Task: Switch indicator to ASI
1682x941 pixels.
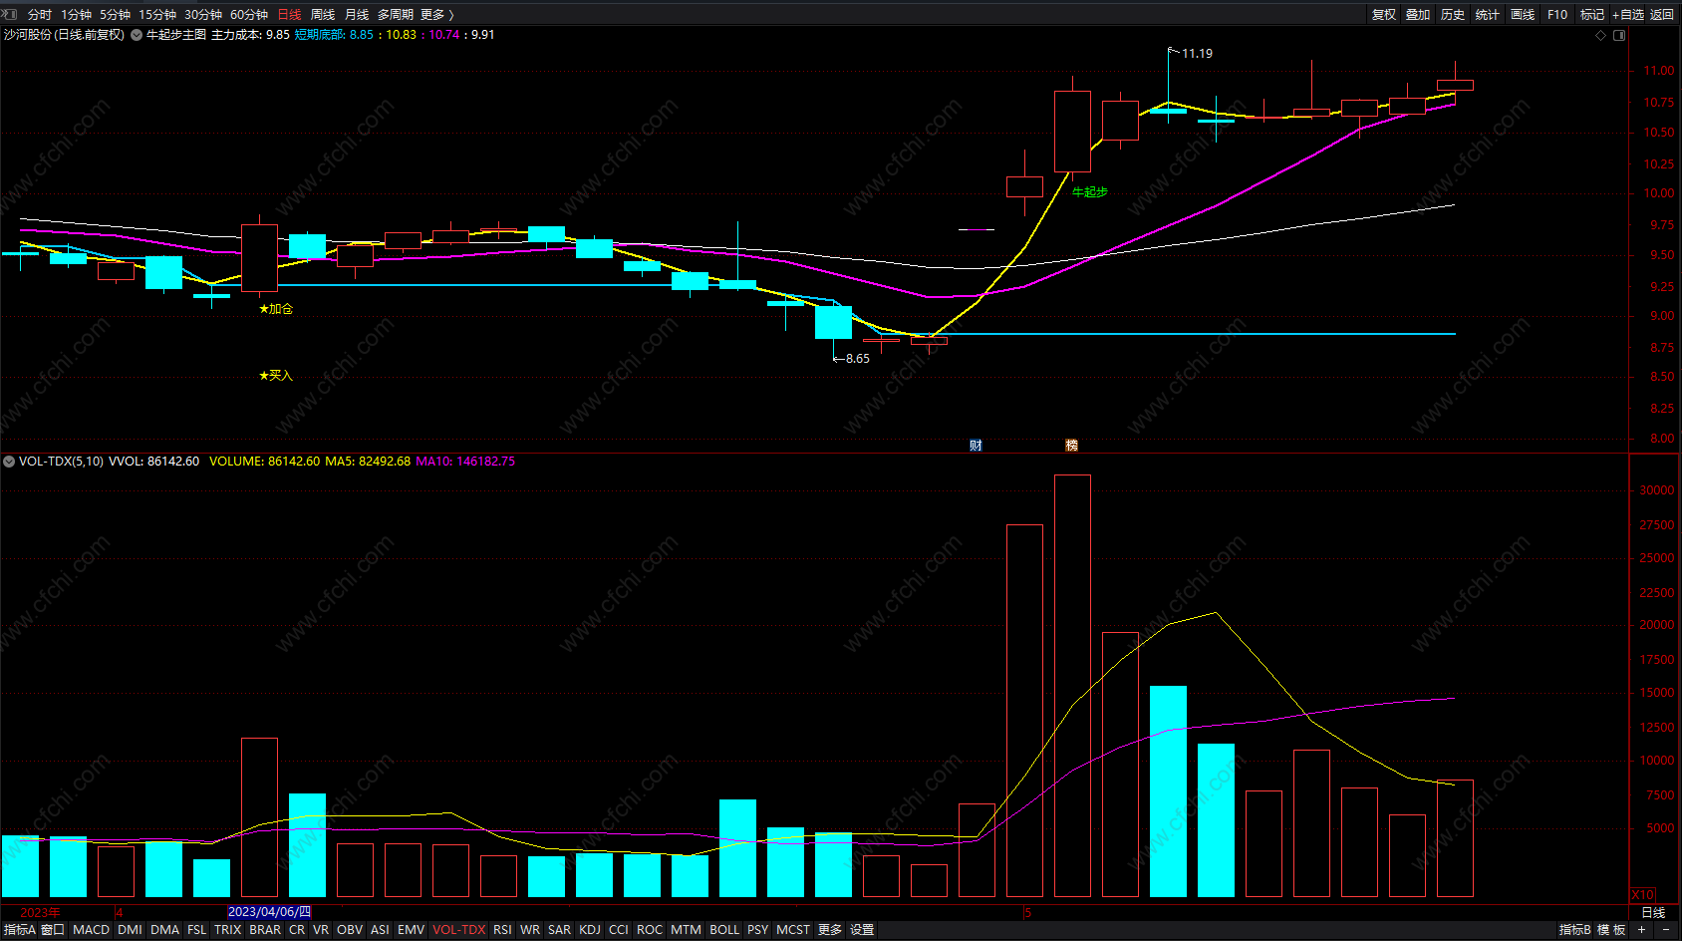Action: point(380,930)
